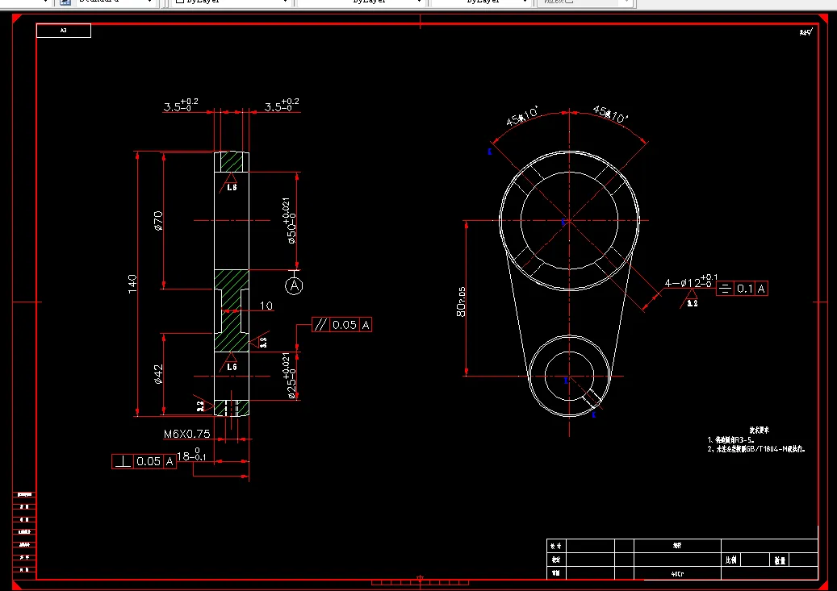837x591 pixels.
Task: Click the 数量 quantity cell in title block
Action: coord(780,560)
